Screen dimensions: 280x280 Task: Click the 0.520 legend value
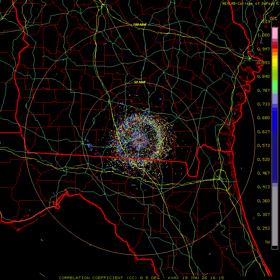[x=264, y=160]
